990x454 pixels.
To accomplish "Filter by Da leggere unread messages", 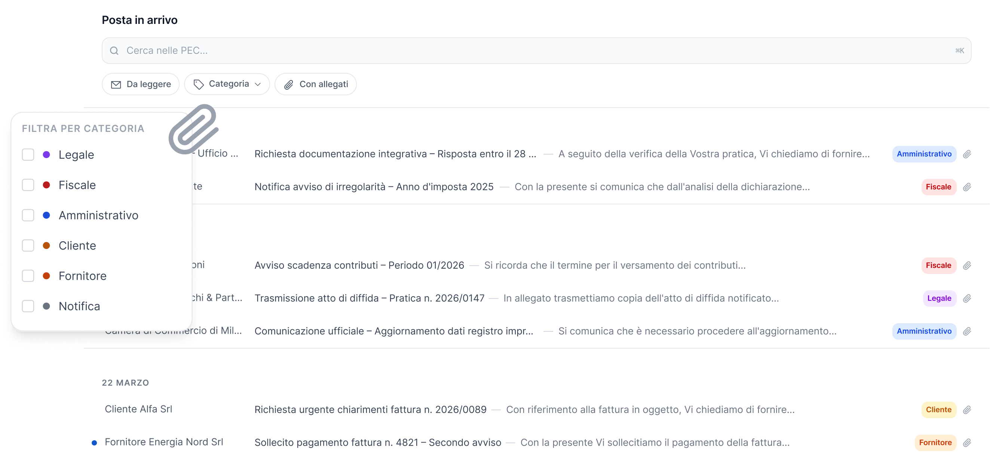I will (141, 84).
